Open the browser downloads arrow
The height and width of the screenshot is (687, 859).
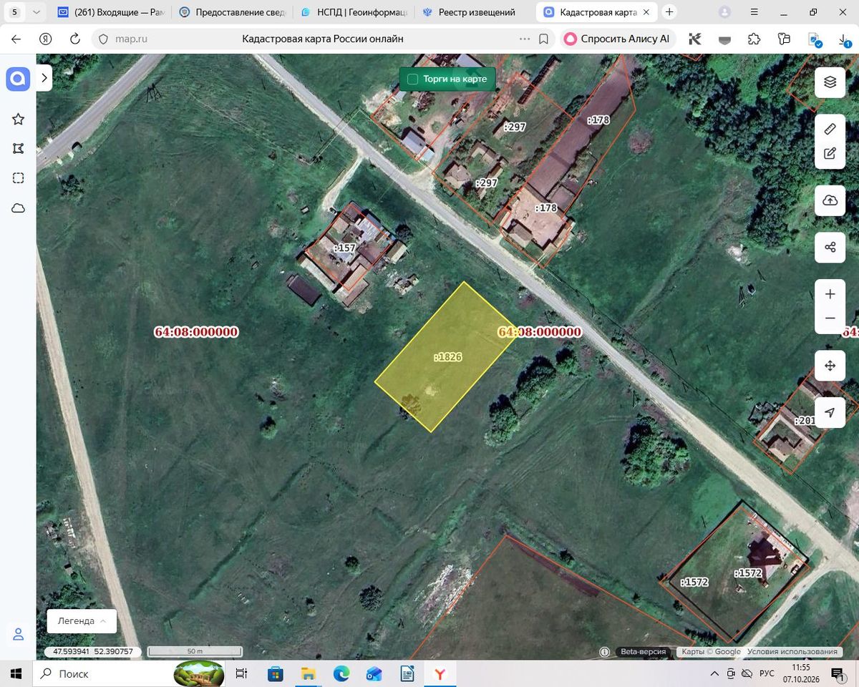pyautogui.click(x=843, y=39)
